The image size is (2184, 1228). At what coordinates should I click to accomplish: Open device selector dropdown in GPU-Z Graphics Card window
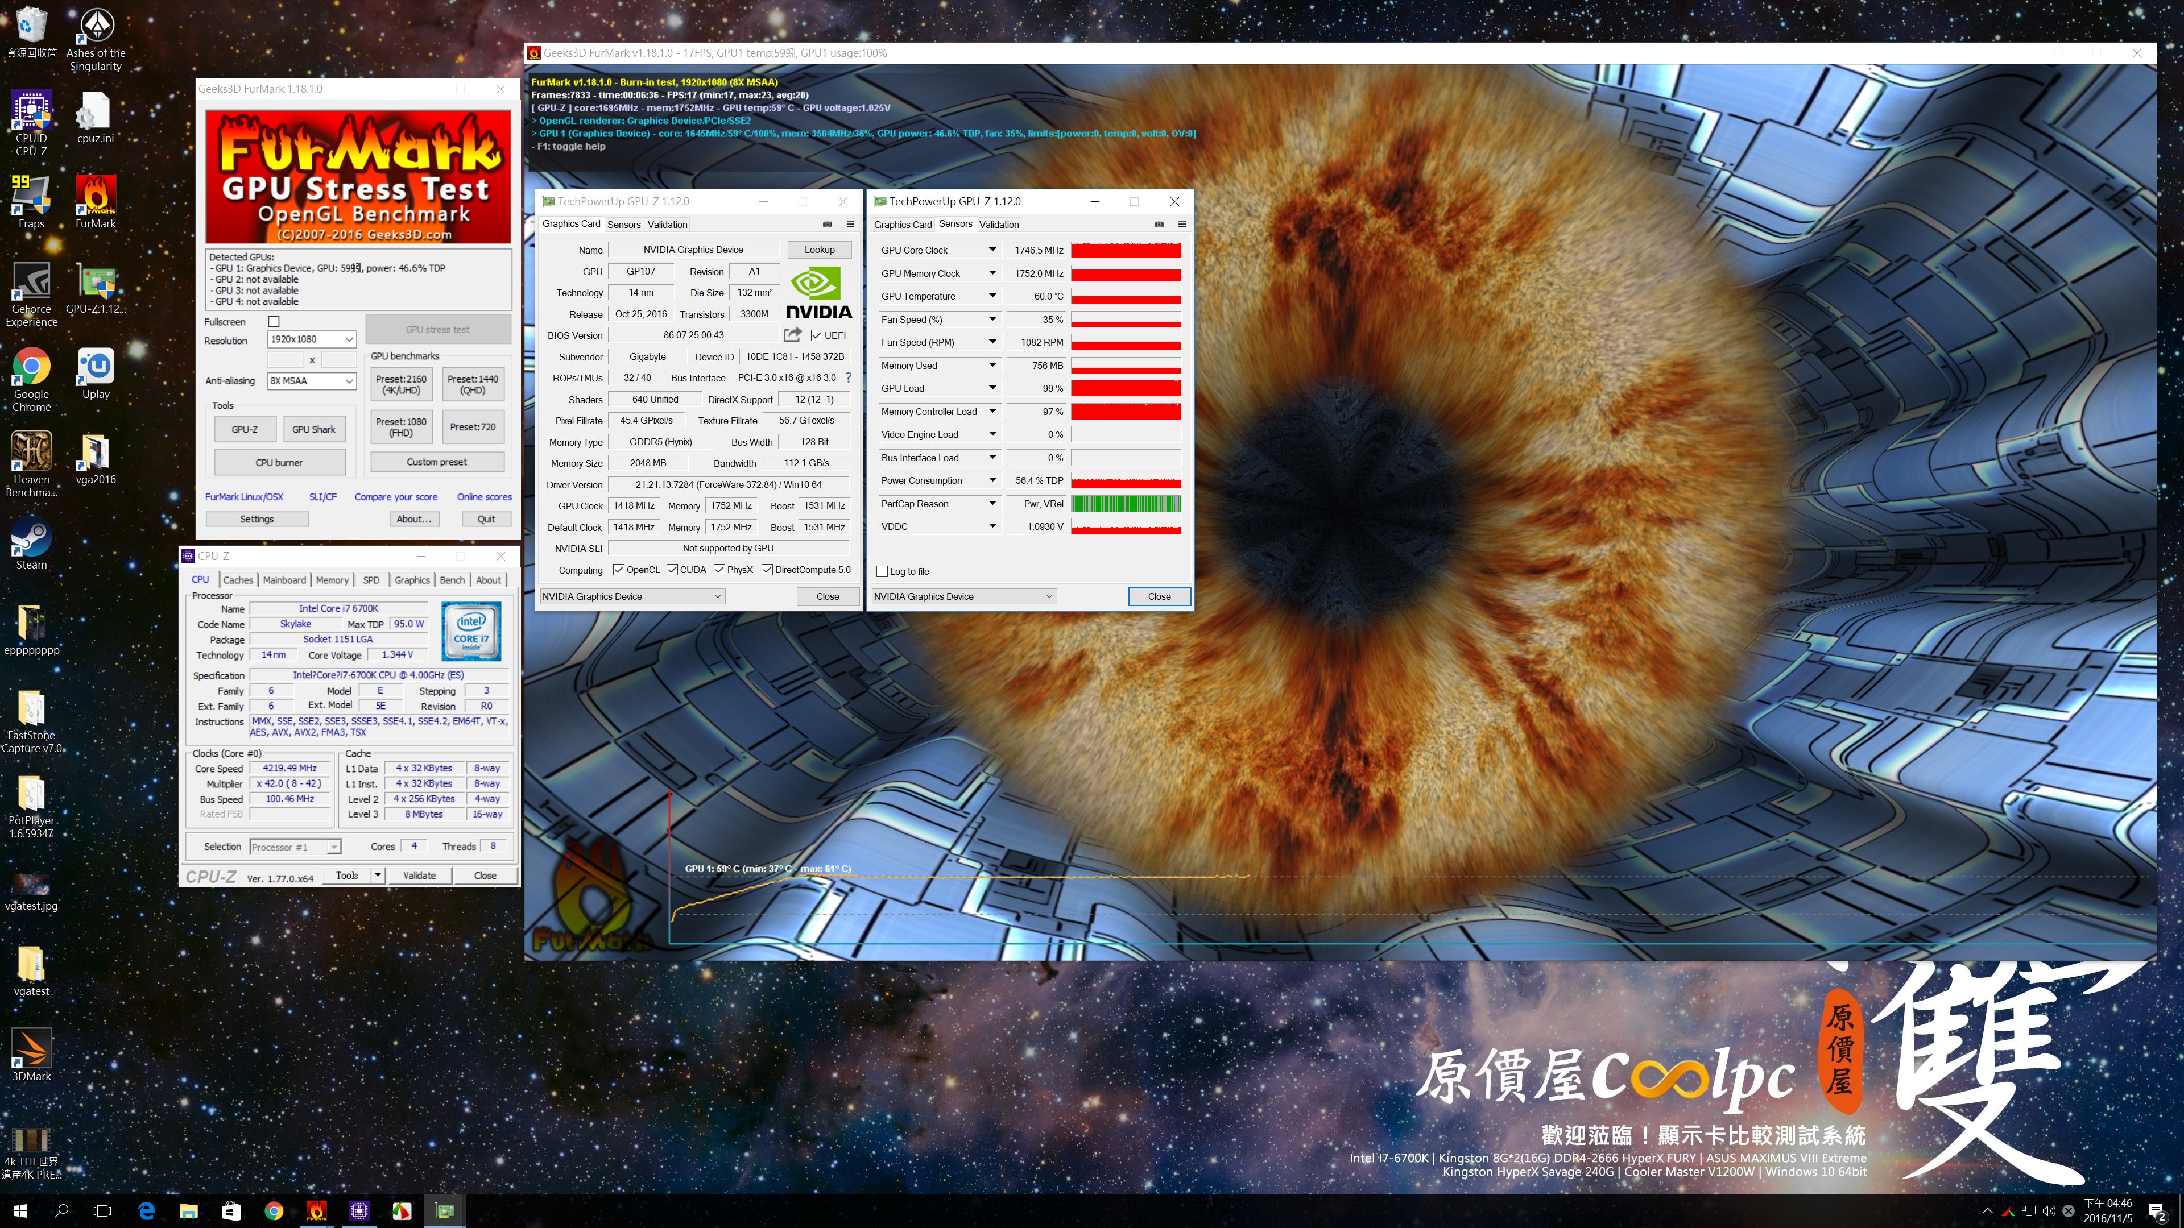point(632,596)
